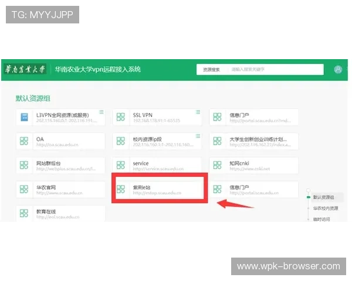Open the service link title
The height and width of the screenshot is (281, 352).
pyautogui.click(x=141, y=163)
